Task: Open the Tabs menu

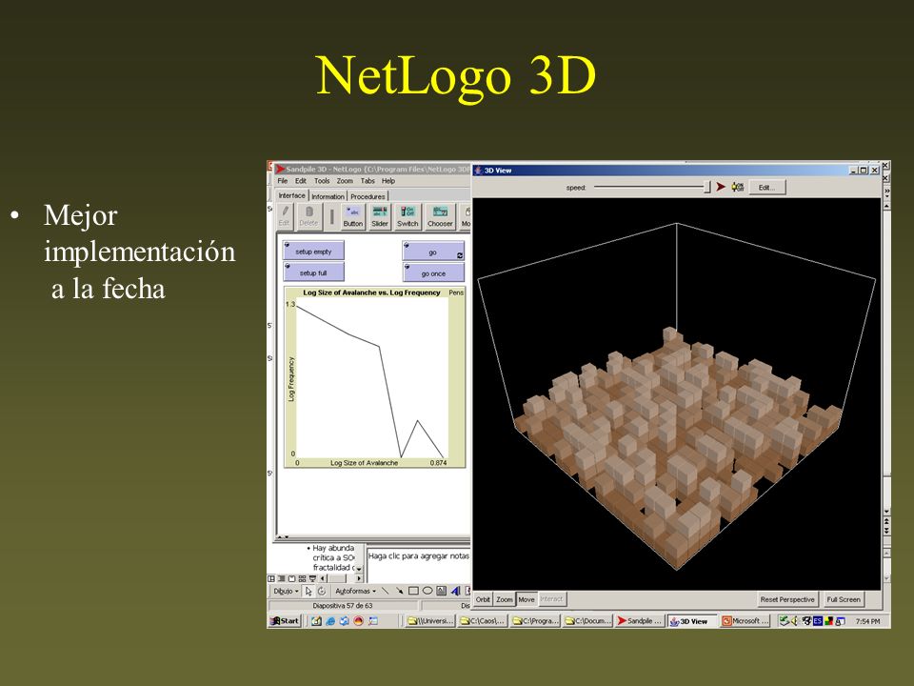Action: [x=368, y=181]
